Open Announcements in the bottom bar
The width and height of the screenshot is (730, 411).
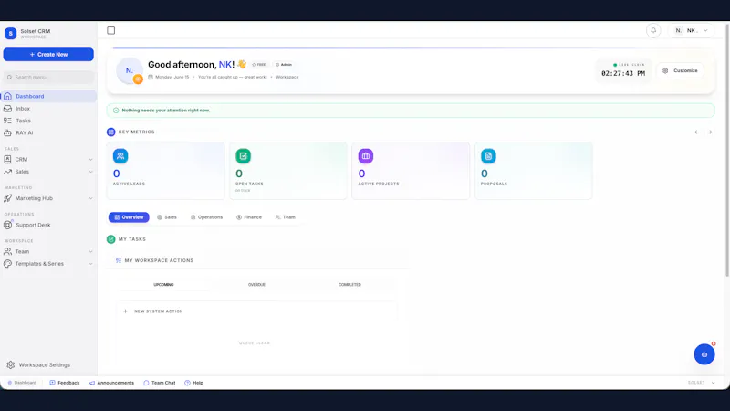(x=111, y=383)
